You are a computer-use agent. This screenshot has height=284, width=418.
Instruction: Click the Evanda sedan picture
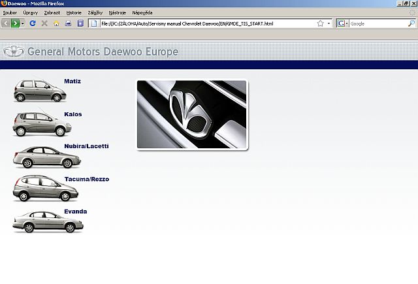click(48, 222)
